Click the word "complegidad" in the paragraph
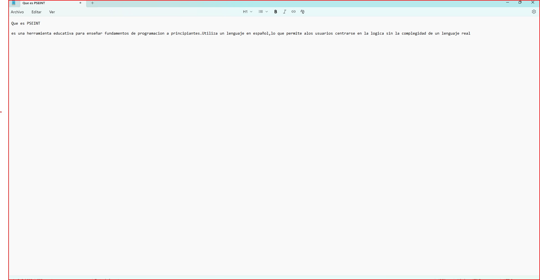 tap(414, 33)
